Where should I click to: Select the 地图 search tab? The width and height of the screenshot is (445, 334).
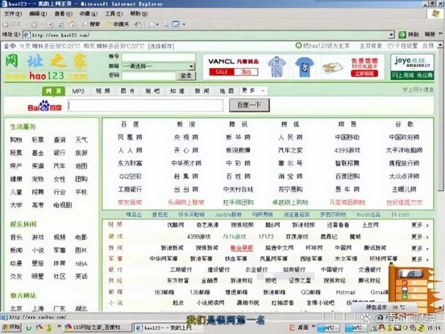pyautogui.click(x=226, y=91)
